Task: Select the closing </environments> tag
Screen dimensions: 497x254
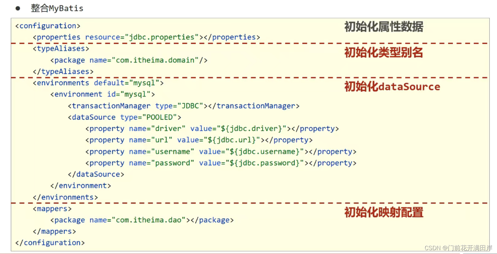Action: 65,197
